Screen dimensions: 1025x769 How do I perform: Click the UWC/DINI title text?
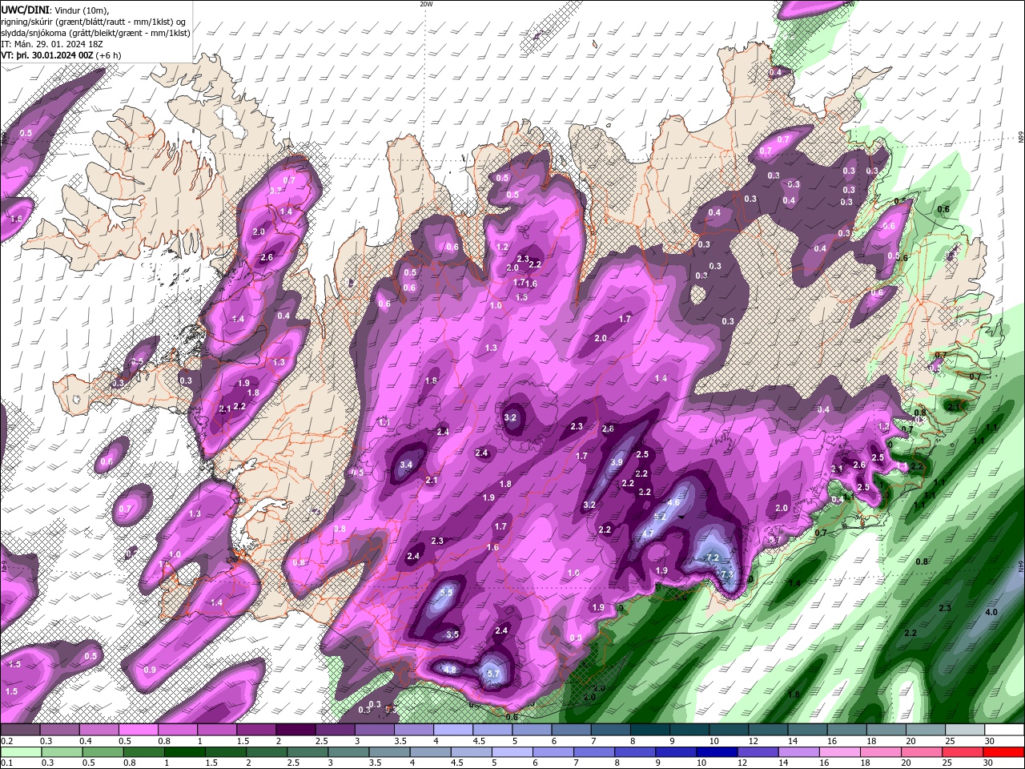click(x=25, y=10)
